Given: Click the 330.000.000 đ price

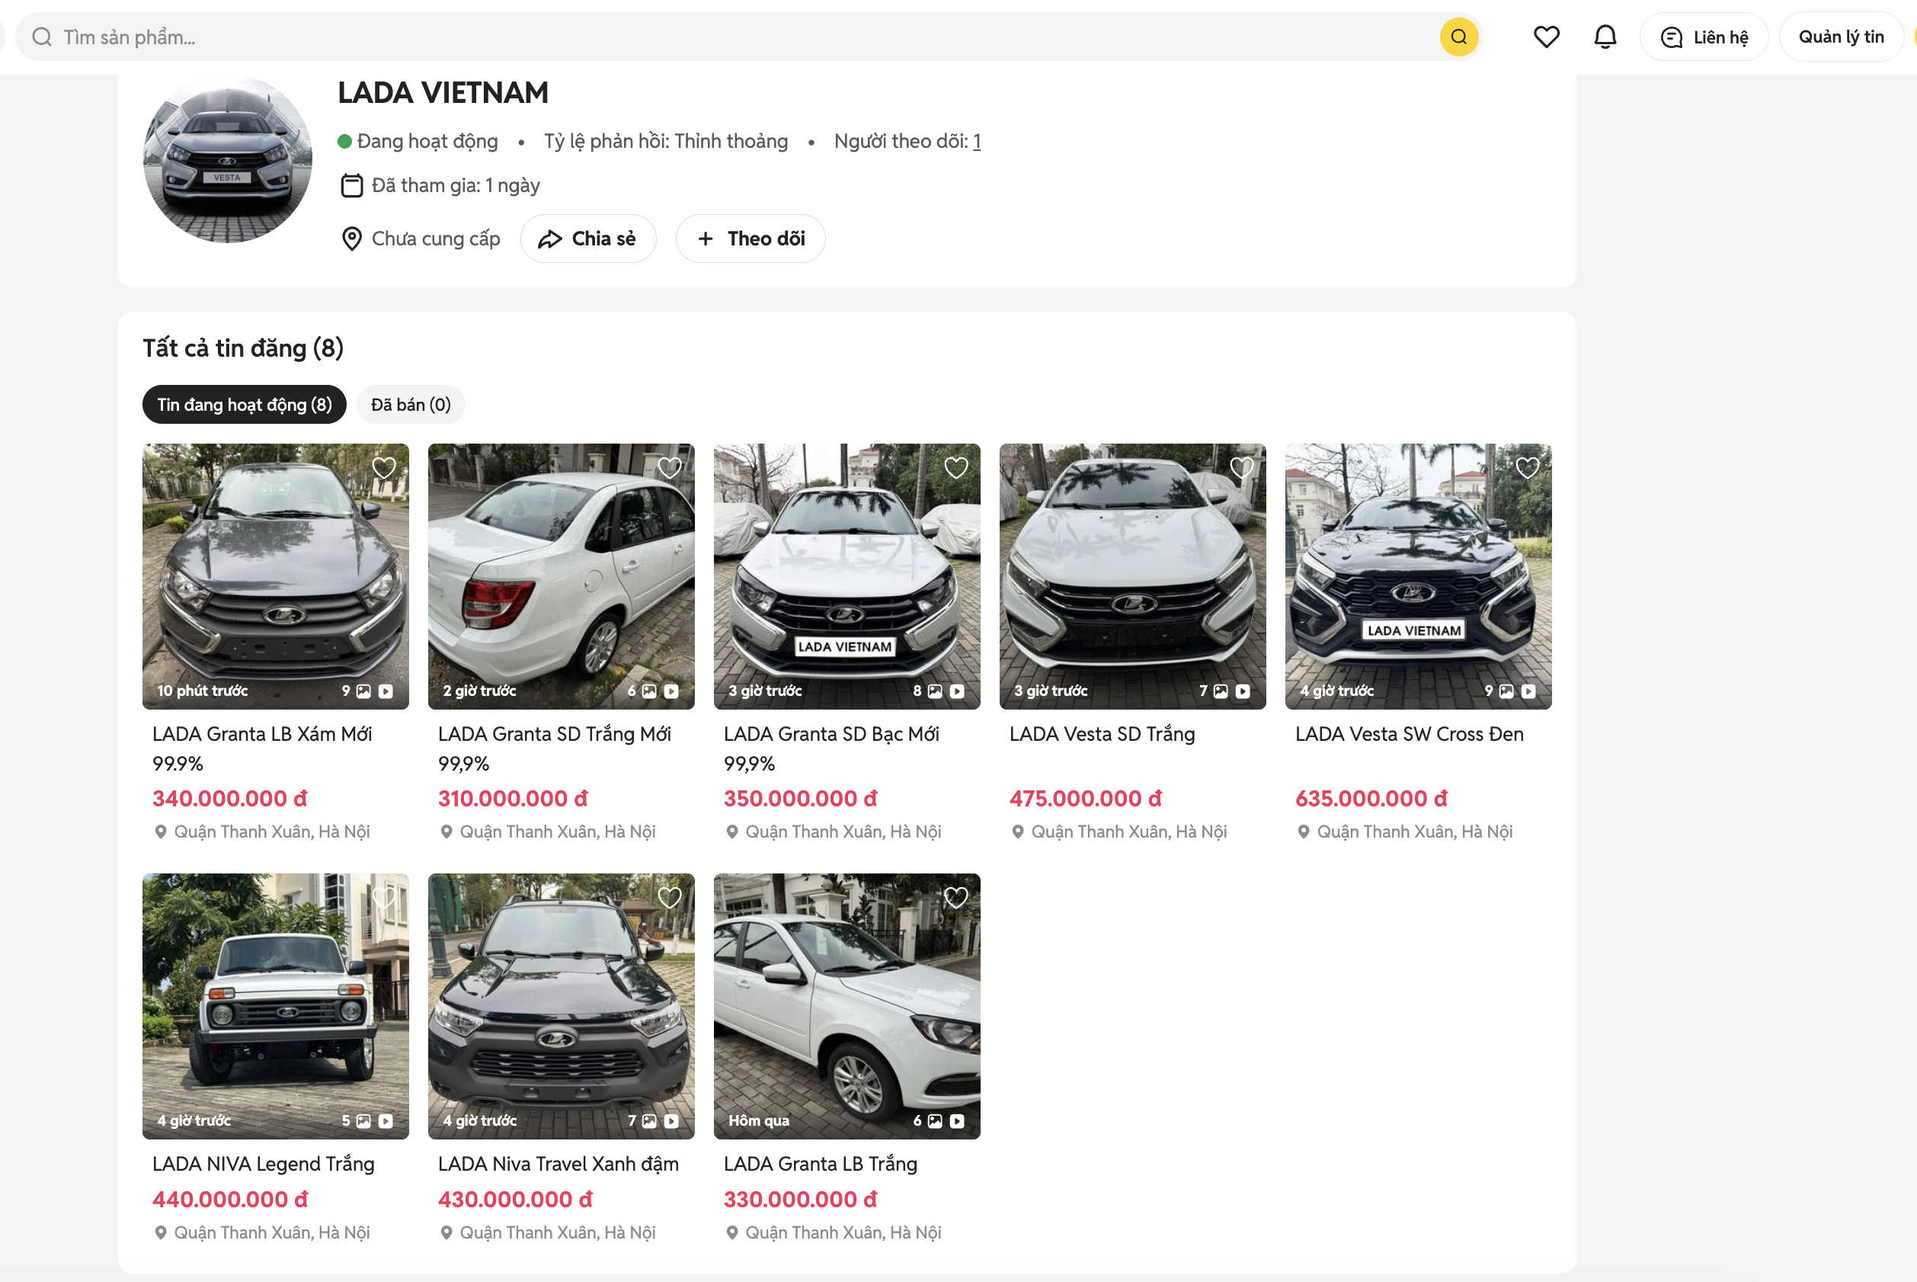Looking at the screenshot, I should (800, 1200).
